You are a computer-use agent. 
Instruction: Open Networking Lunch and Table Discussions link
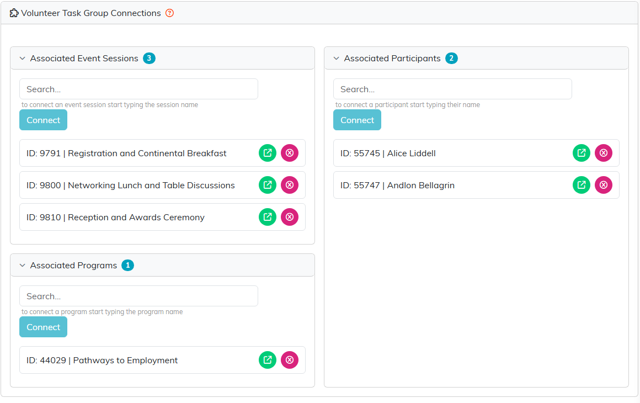[x=268, y=185]
